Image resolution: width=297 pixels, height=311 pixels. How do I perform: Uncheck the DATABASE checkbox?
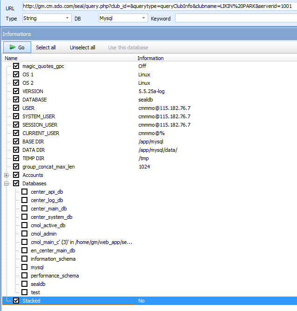coord(16,99)
